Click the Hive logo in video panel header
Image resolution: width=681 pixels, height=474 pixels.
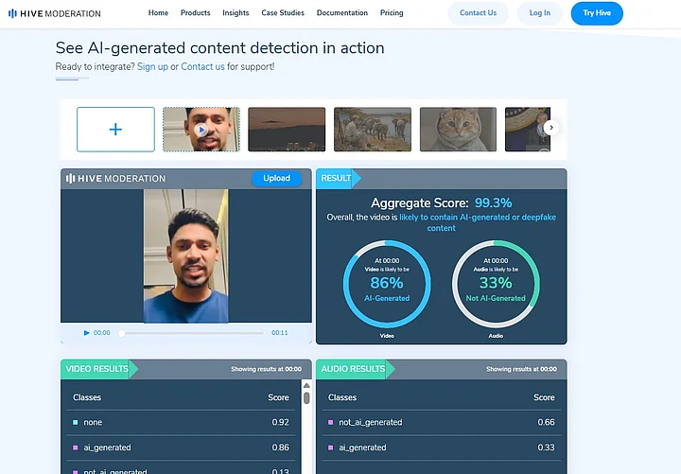click(115, 178)
